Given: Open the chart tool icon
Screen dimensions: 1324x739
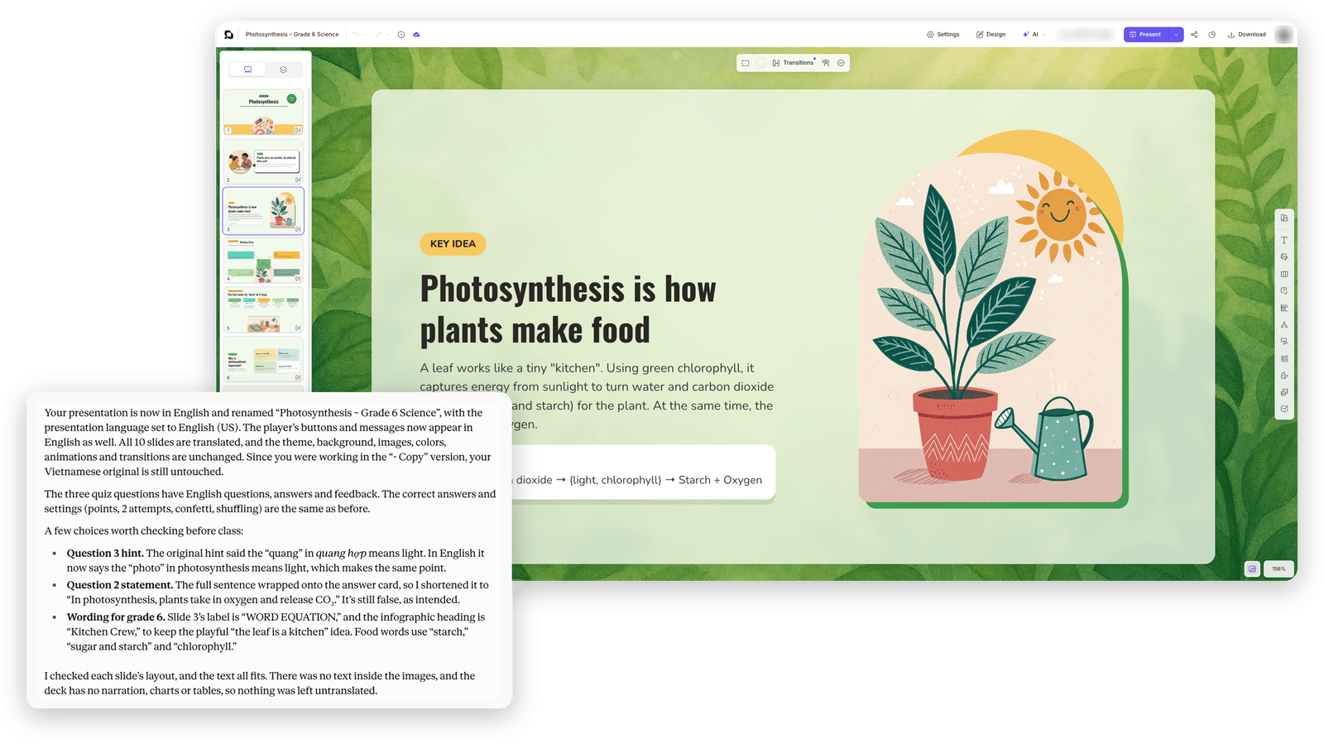Looking at the screenshot, I should 1284,308.
